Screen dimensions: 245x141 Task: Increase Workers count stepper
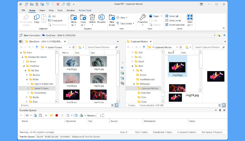tap(103, 114)
